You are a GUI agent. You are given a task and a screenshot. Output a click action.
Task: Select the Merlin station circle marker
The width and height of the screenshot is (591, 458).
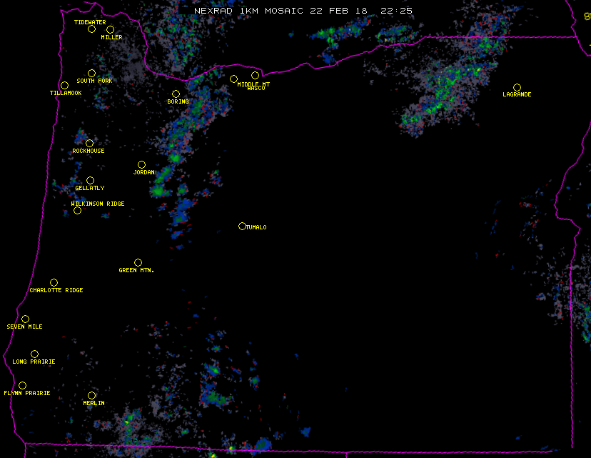pyautogui.click(x=91, y=395)
